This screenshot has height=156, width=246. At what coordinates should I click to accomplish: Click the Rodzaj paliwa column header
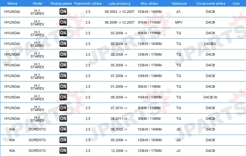coord(61,3)
